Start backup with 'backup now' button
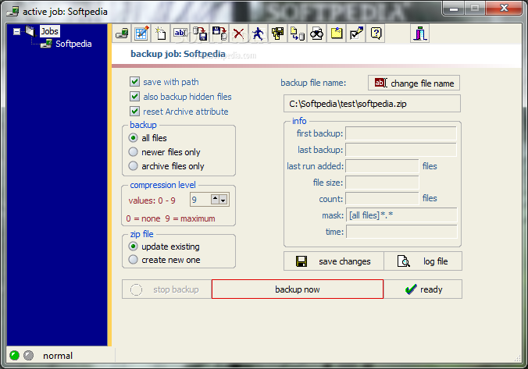This screenshot has width=528, height=369. tap(298, 289)
